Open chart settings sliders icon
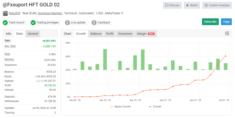 227,33
